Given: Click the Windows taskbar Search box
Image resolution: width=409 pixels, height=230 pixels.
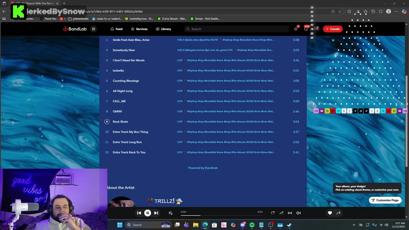Looking at the screenshot, I should tap(149, 225).
